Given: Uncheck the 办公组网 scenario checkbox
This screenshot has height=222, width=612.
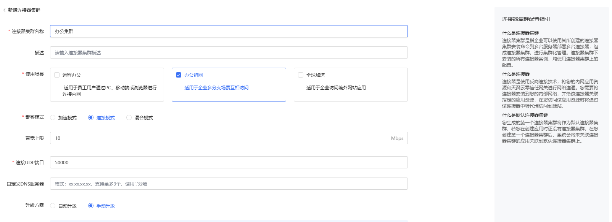Looking at the screenshot, I should click(179, 75).
